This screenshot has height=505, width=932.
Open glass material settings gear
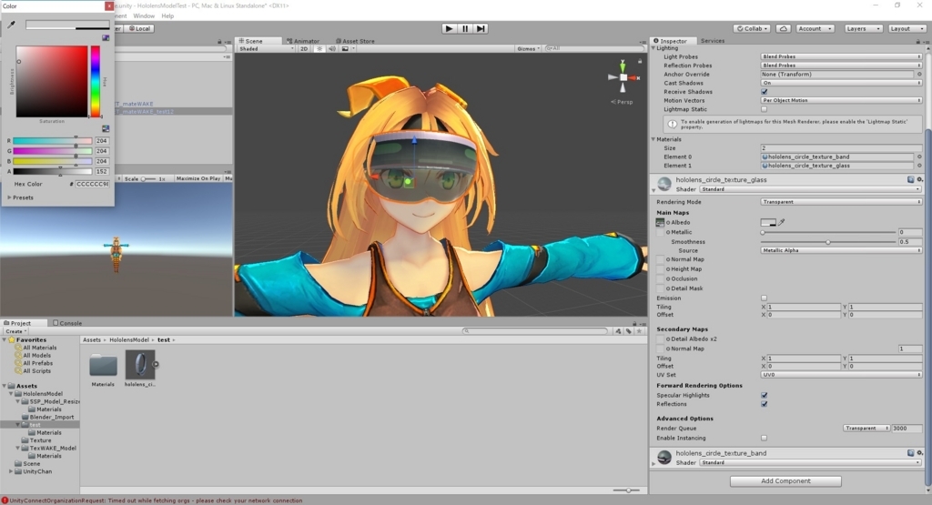point(919,179)
